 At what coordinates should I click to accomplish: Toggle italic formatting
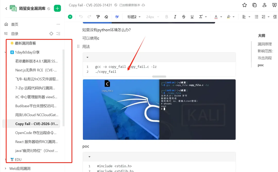point(175,17)
